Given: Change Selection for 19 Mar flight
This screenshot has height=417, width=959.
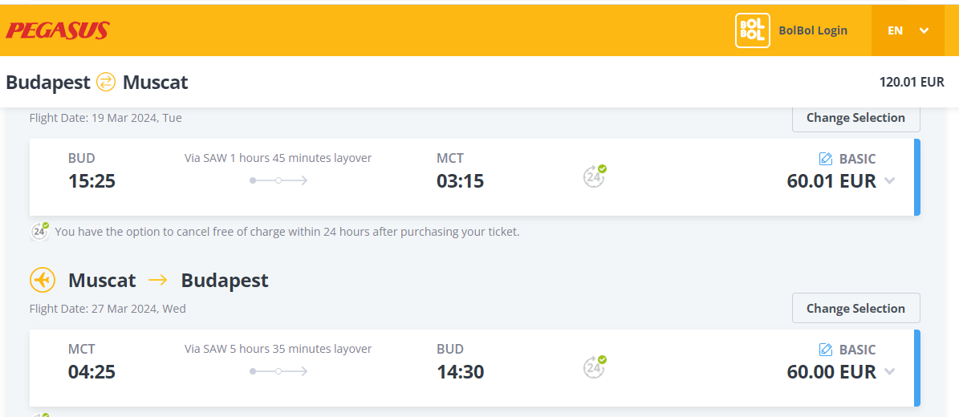Looking at the screenshot, I should click(855, 117).
